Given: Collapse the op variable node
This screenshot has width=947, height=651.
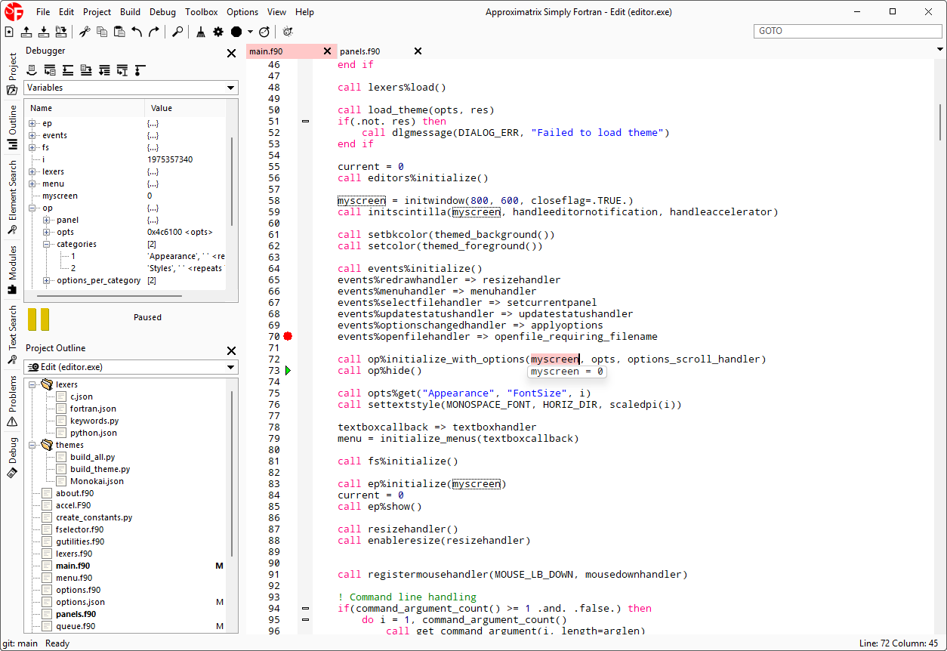Looking at the screenshot, I should 32,208.
